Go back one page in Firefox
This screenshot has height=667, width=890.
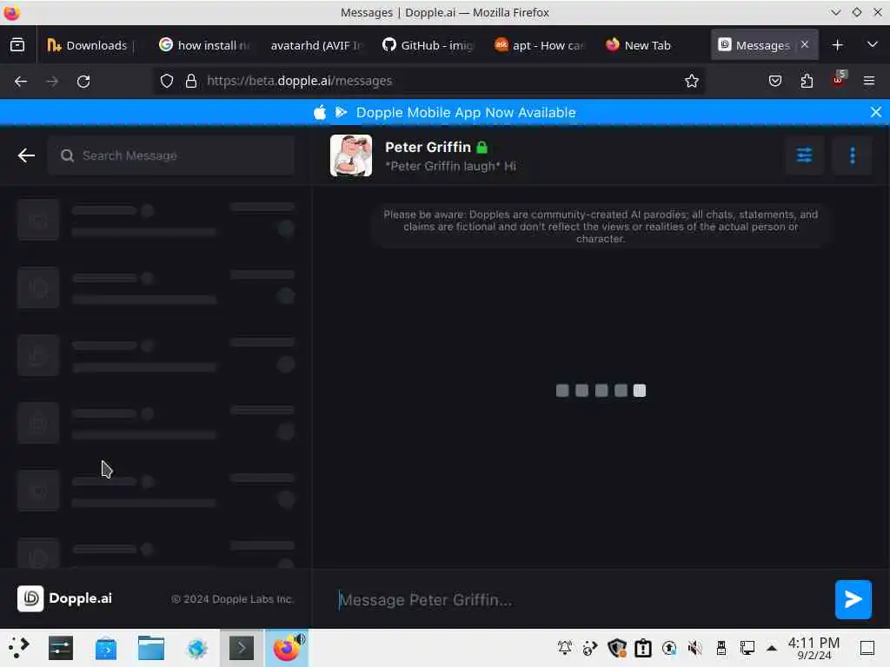[x=21, y=81]
